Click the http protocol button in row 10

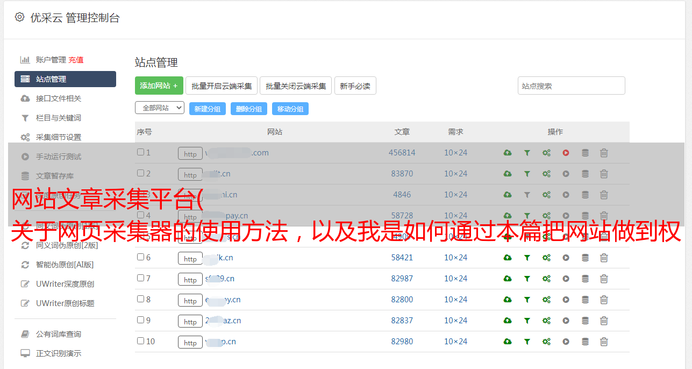click(x=190, y=342)
